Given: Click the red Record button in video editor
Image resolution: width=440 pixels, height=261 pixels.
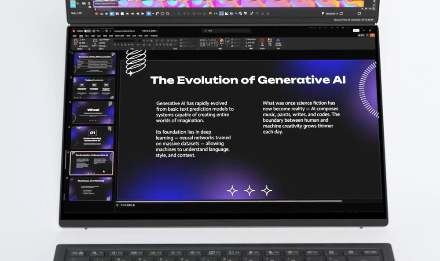Looking at the screenshot, I should (96, 14).
